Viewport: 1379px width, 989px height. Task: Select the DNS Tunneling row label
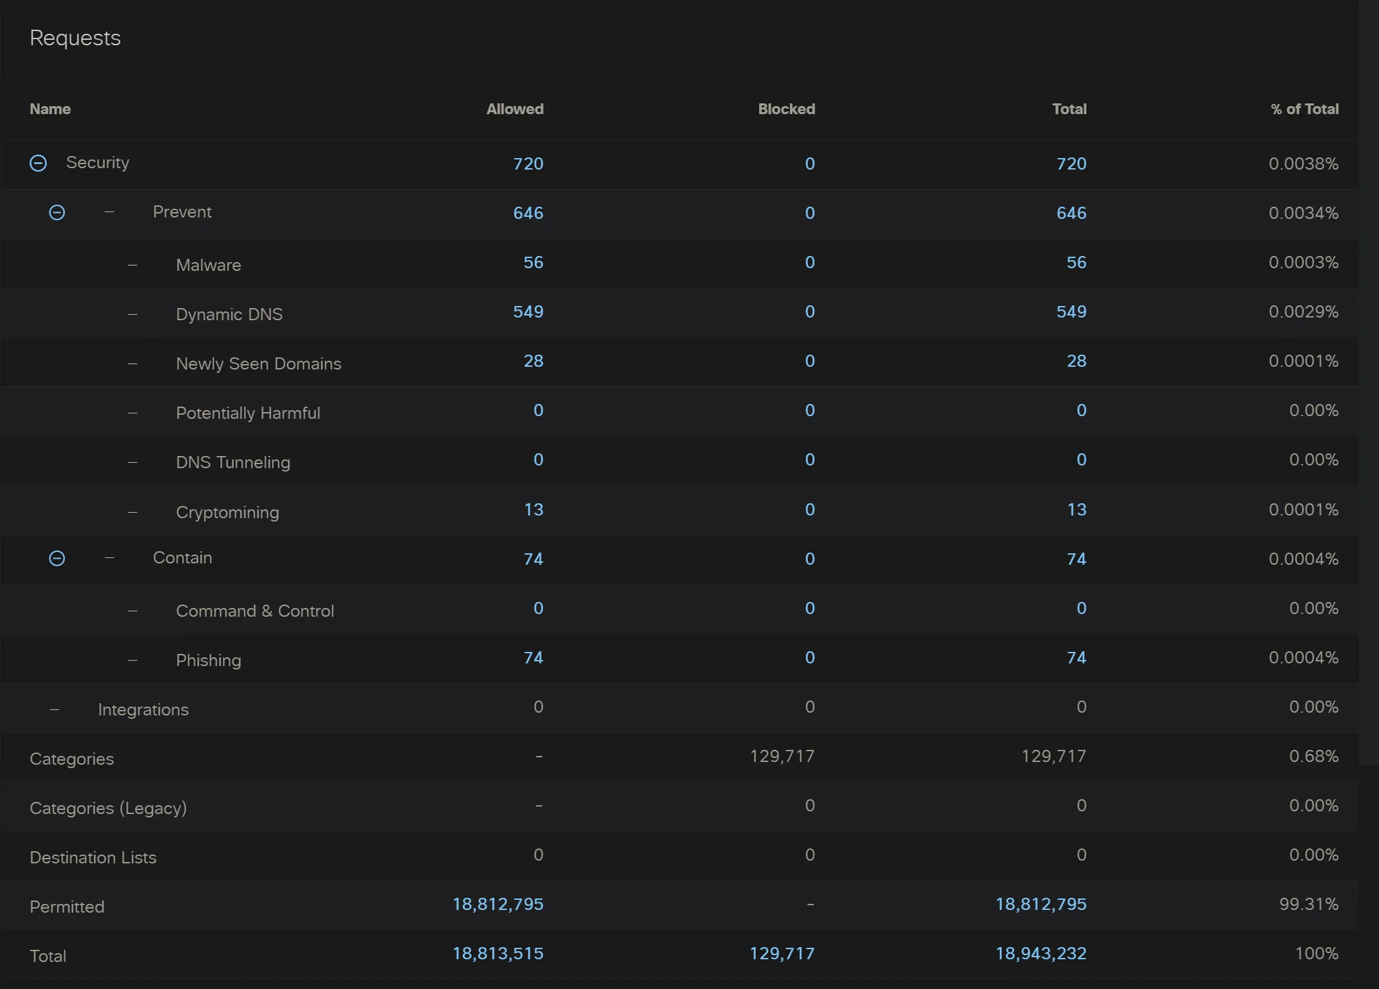tap(233, 462)
